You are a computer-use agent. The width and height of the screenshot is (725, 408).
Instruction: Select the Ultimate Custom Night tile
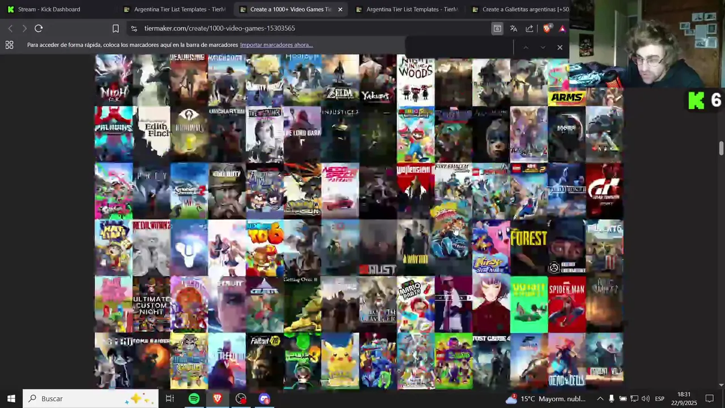(151, 304)
